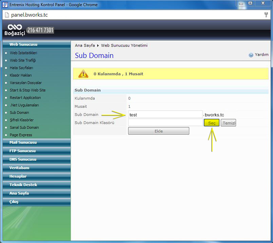Expand the Mail Sunucusu section
The width and height of the screenshot is (273, 243).
point(23,143)
